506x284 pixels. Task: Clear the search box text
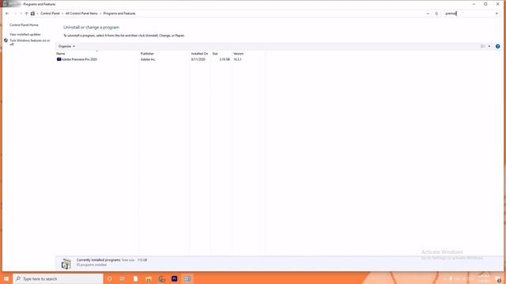coord(497,13)
